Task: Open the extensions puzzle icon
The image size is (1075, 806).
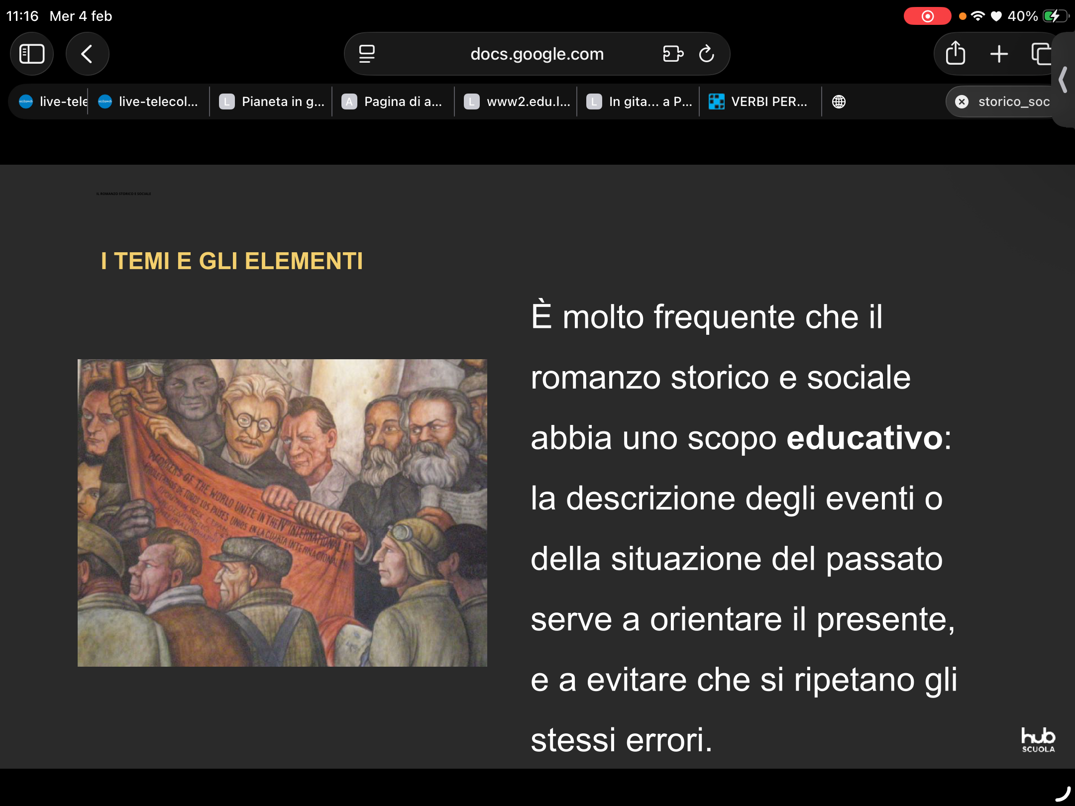Action: coord(673,54)
